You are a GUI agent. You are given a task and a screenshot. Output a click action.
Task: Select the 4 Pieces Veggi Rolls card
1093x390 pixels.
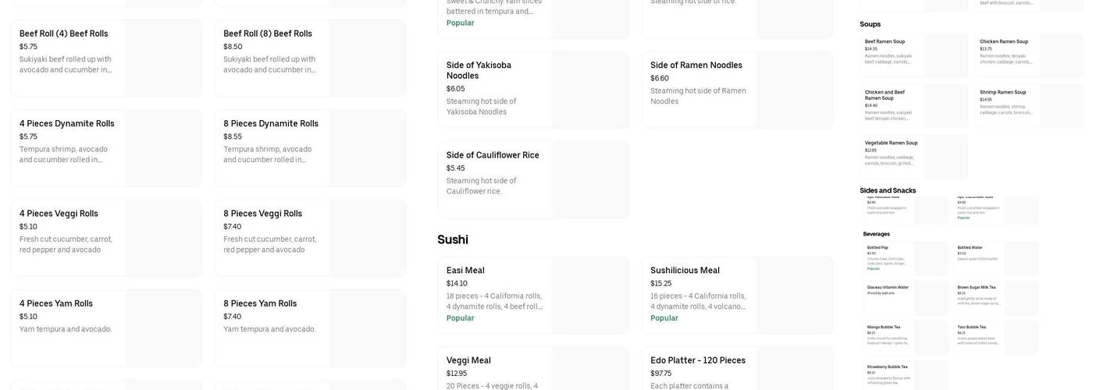tap(106, 238)
